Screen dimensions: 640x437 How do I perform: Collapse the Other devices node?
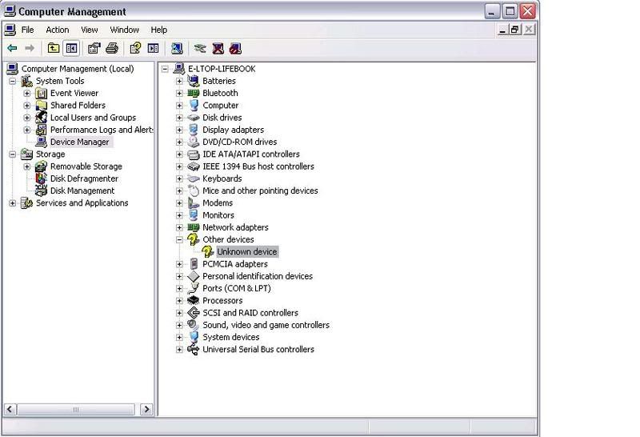(x=179, y=240)
